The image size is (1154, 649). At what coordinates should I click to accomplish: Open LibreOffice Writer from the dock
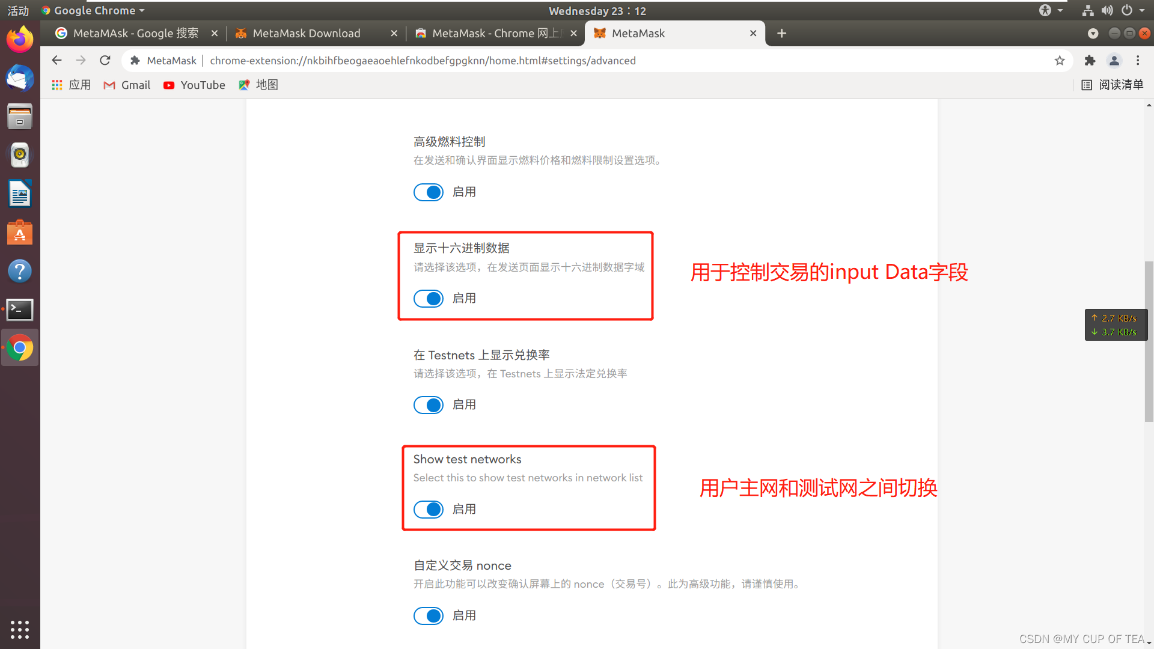pyautogui.click(x=20, y=194)
